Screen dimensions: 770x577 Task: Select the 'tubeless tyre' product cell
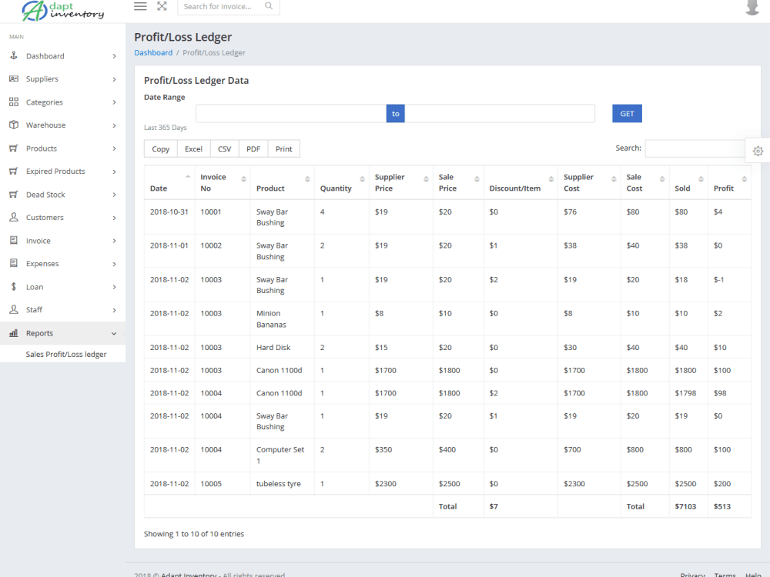click(x=283, y=483)
